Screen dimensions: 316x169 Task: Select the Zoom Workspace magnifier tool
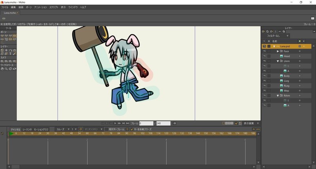pyautogui.click(x=6, y=69)
